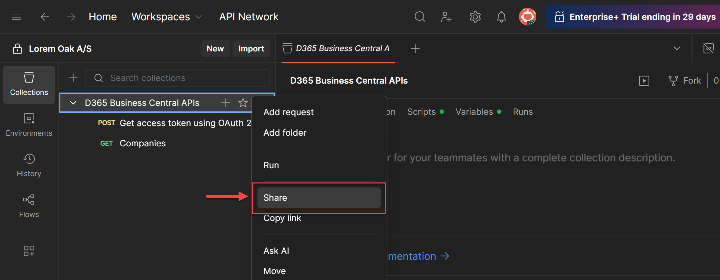Choose Add request in context menu
Image resolution: width=720 pixels, height=280 pixels.
pyautogui.click(x=319, y=112)
